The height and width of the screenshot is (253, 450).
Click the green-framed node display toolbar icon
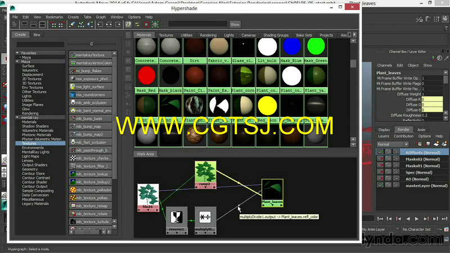point(155,25)
